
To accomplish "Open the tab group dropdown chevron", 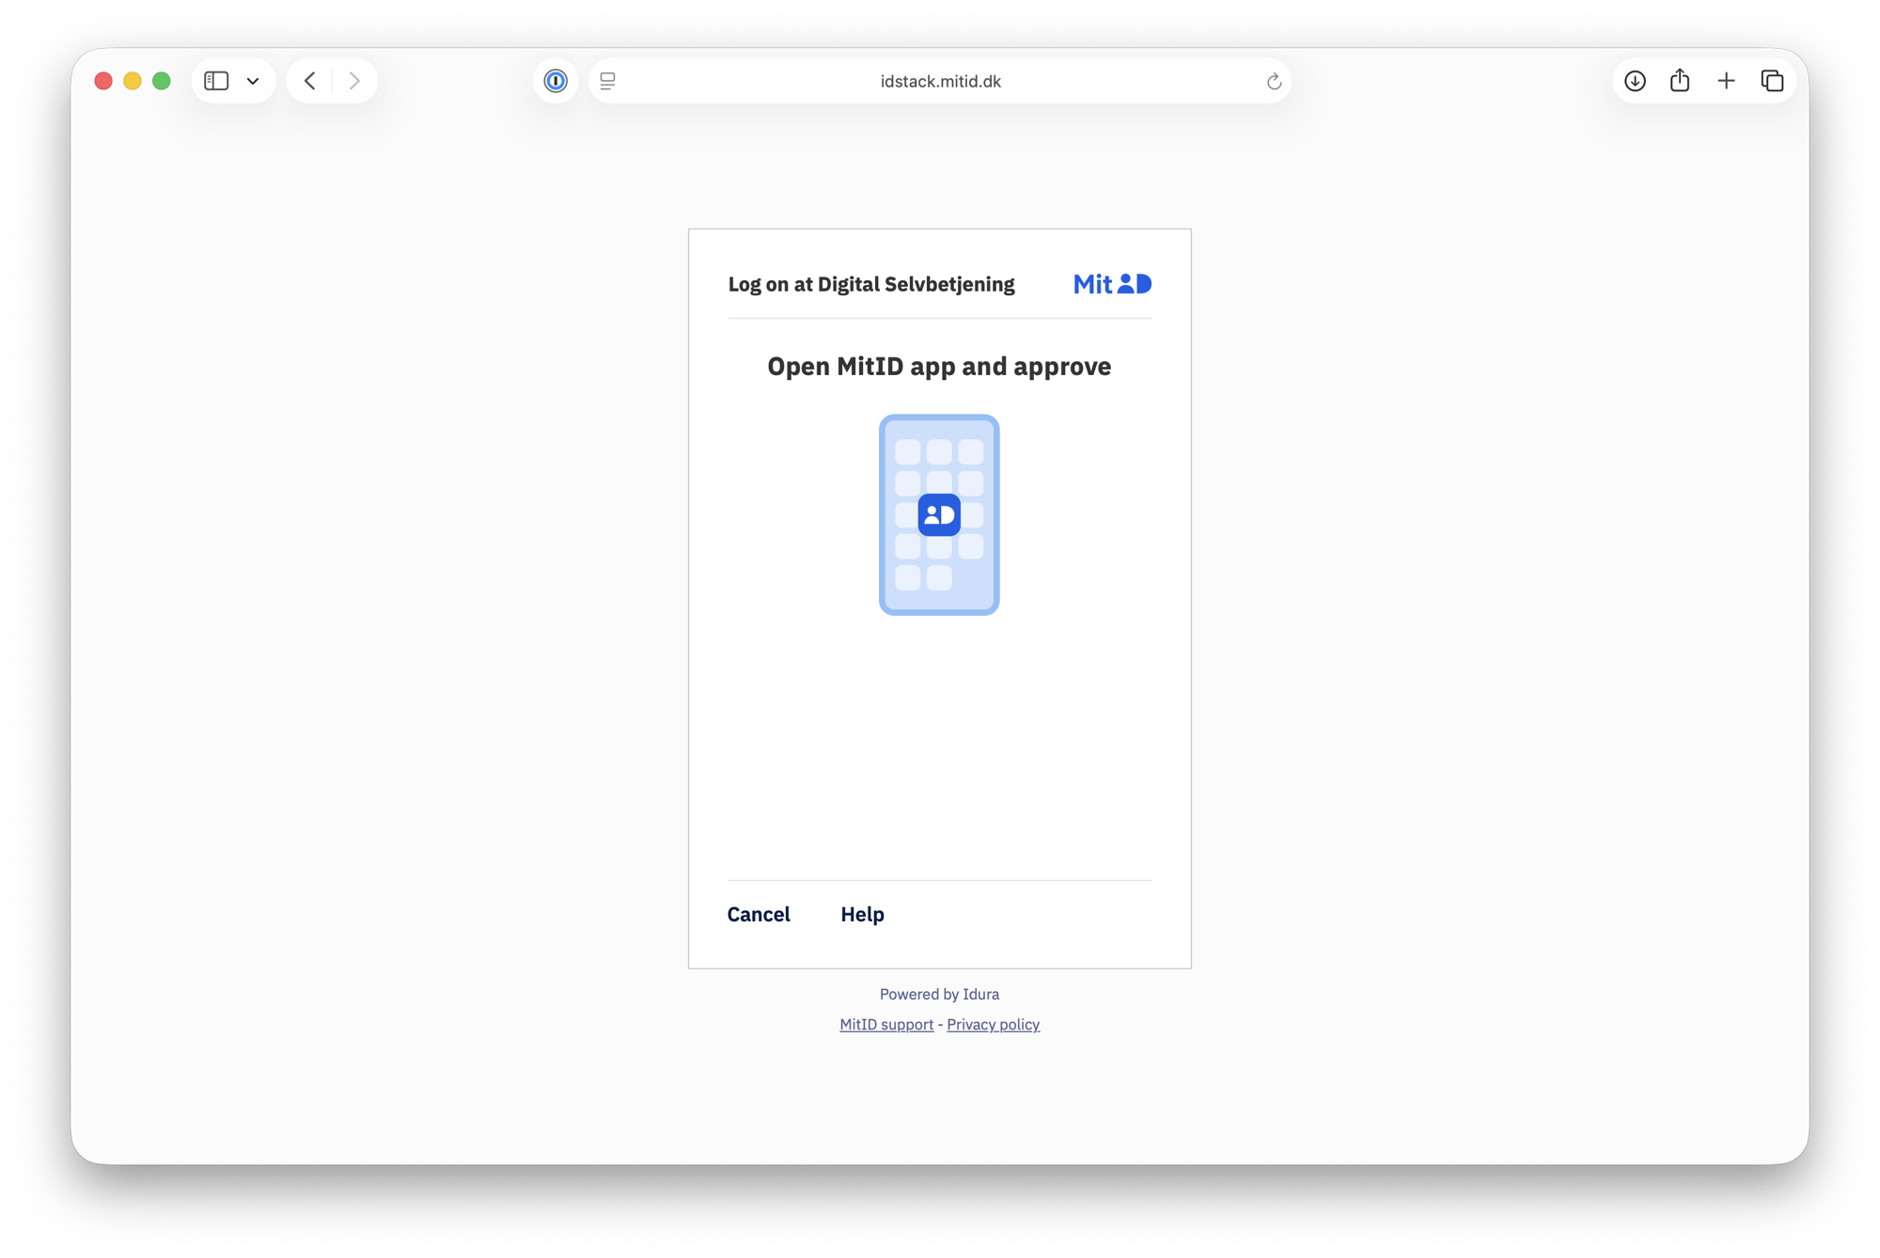I will (253, 81).
